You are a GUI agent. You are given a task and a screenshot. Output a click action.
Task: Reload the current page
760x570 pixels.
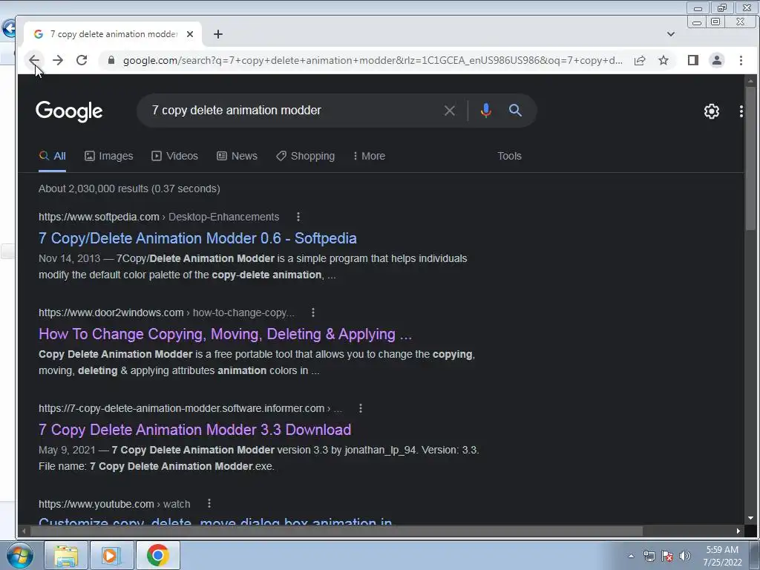coord(82,60)
